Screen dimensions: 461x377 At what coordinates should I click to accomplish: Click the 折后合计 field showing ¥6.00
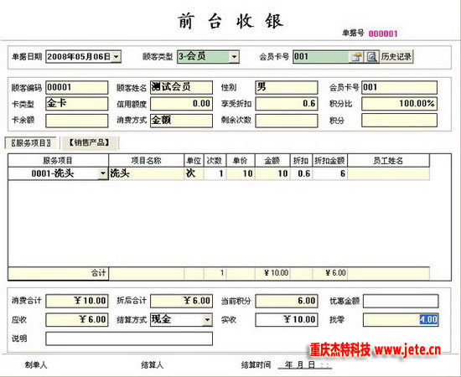pos(181,301)
